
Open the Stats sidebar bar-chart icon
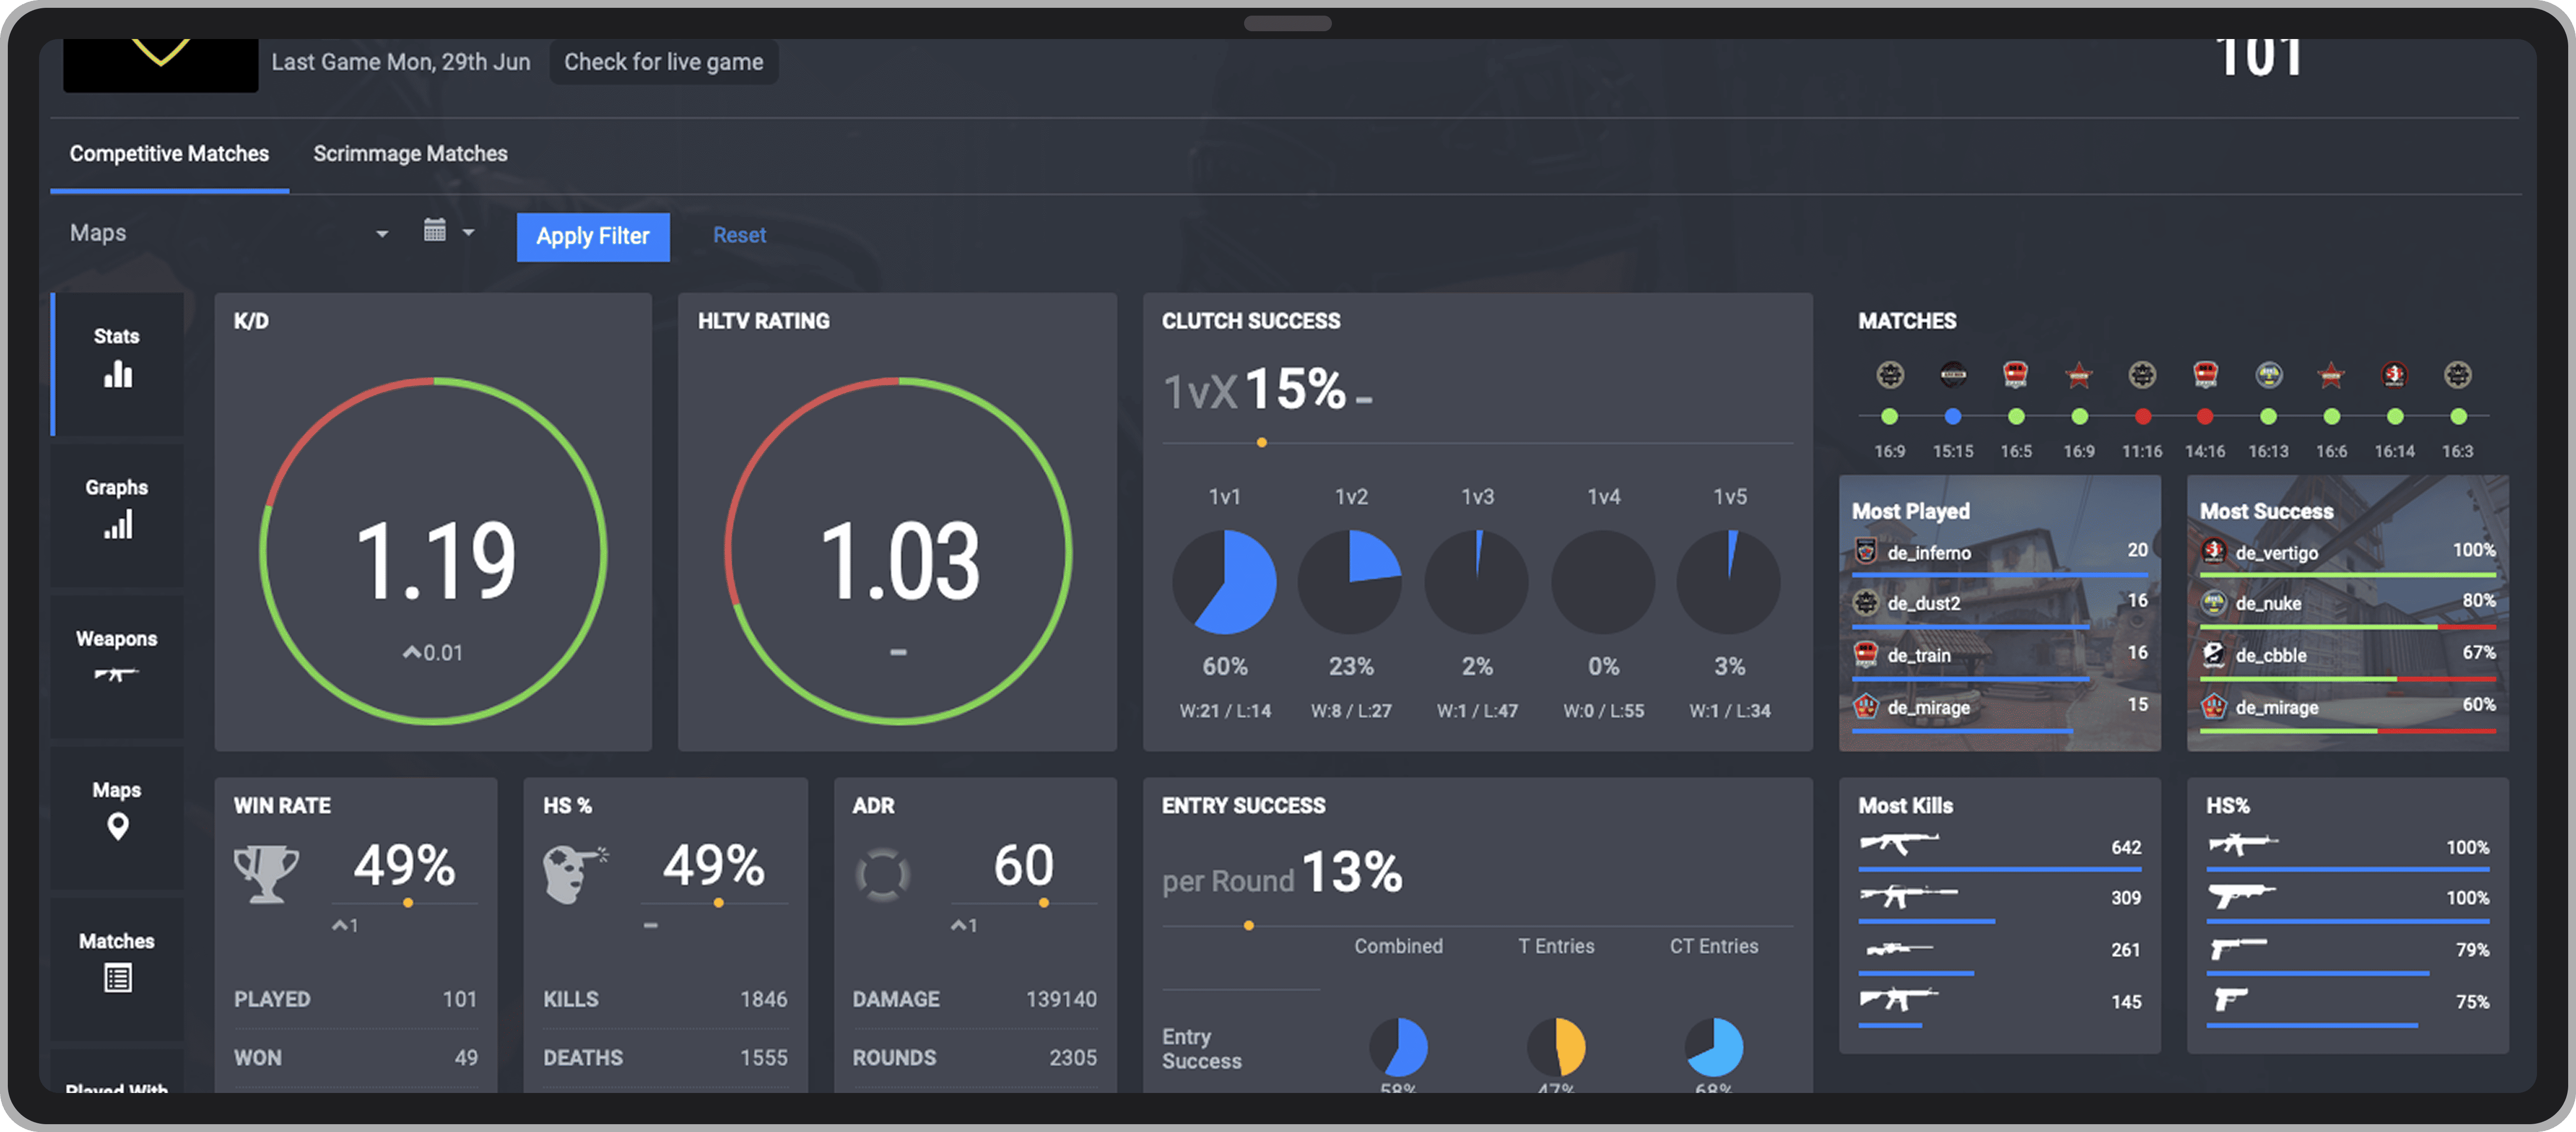tap(117, 374)
